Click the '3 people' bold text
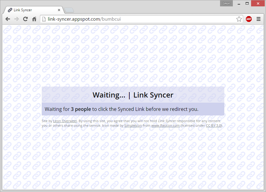Image resolution: width=266 pixels, height=192 pixels. click(x=81, y=109)
